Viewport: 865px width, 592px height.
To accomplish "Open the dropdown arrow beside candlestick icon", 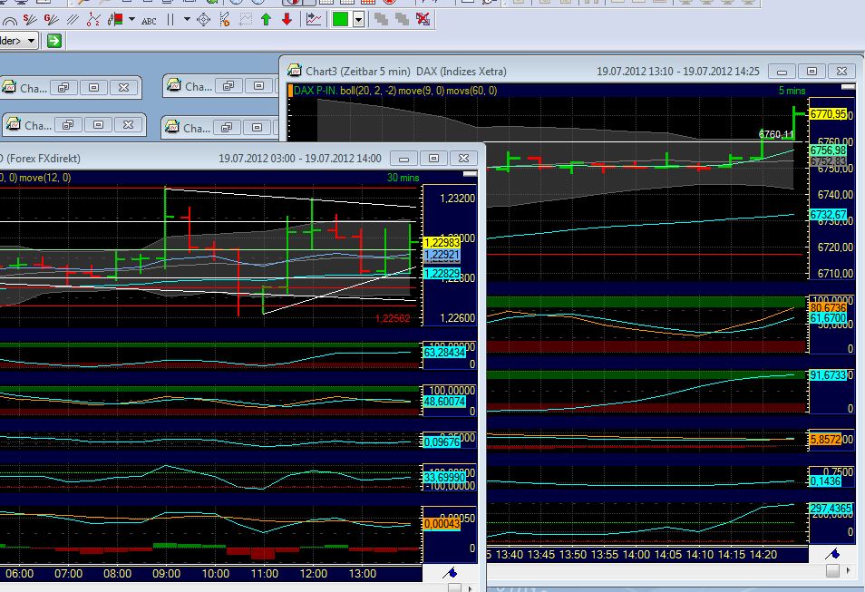I will coord(131,20).
